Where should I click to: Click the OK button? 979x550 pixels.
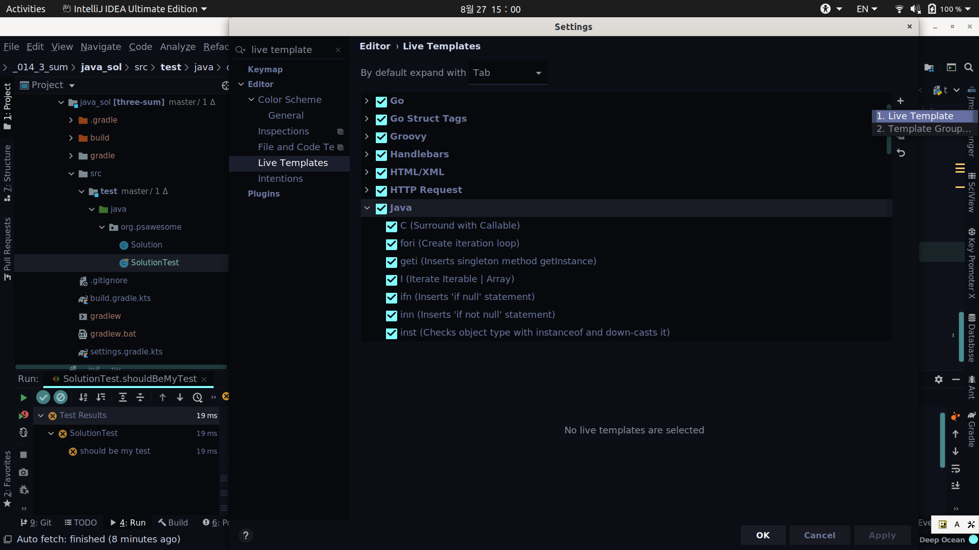pyautogui.click(x=763, y=535)
